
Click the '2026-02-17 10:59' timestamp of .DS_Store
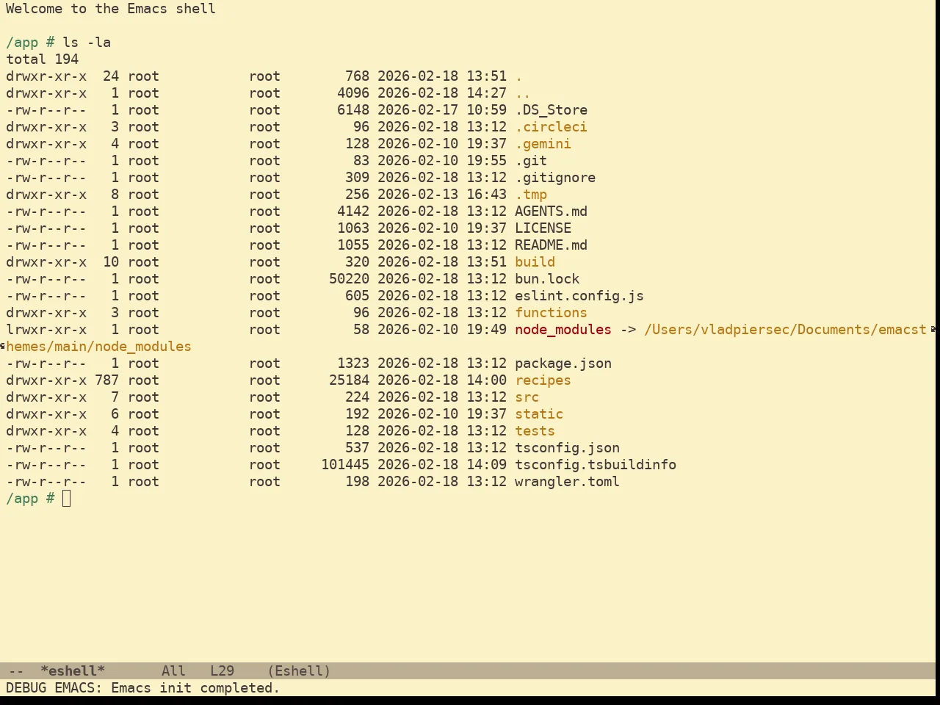(442, 110)
